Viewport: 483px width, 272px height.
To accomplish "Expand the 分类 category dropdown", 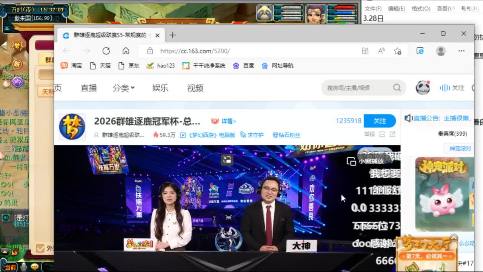I will pos(123,88).
